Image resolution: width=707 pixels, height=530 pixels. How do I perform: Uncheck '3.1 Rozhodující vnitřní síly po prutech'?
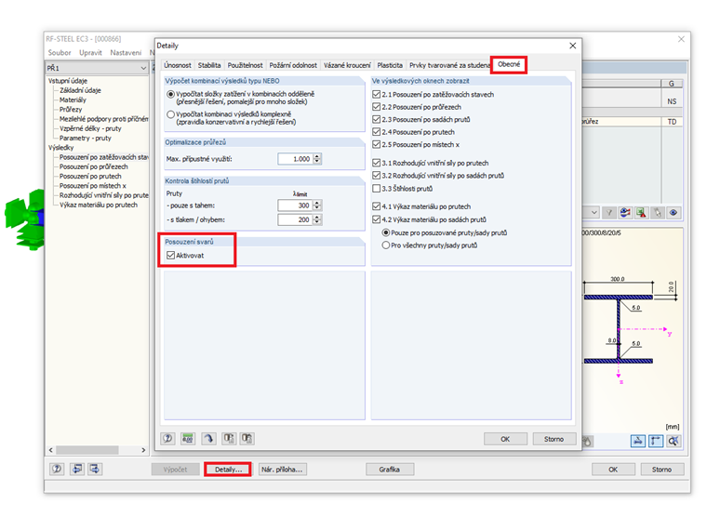376,163
